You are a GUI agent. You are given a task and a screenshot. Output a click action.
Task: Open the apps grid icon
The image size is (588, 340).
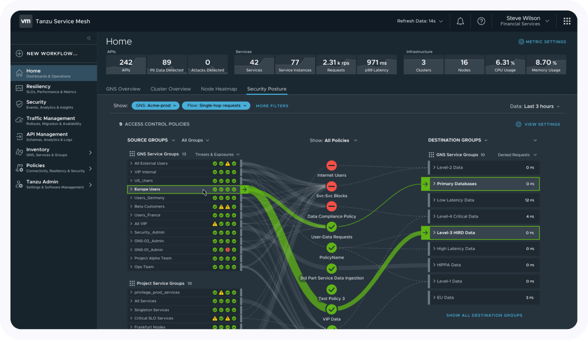coord(567,21)
